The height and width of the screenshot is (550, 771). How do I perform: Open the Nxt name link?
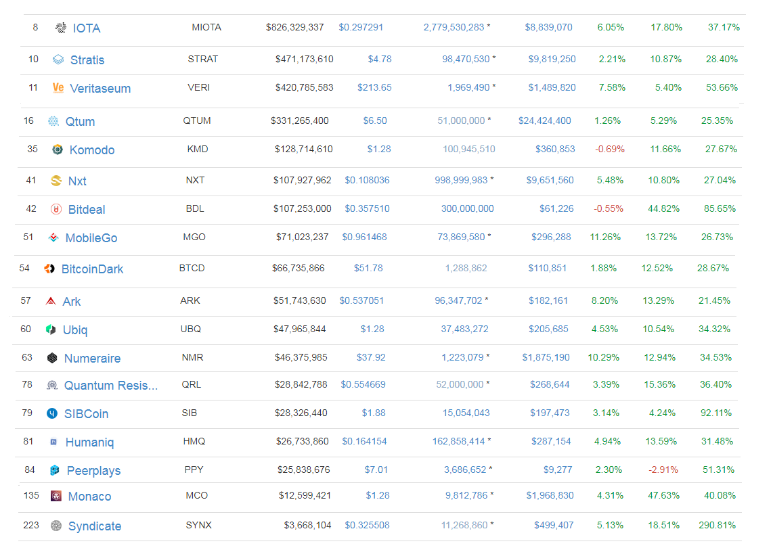click(77, 181)
